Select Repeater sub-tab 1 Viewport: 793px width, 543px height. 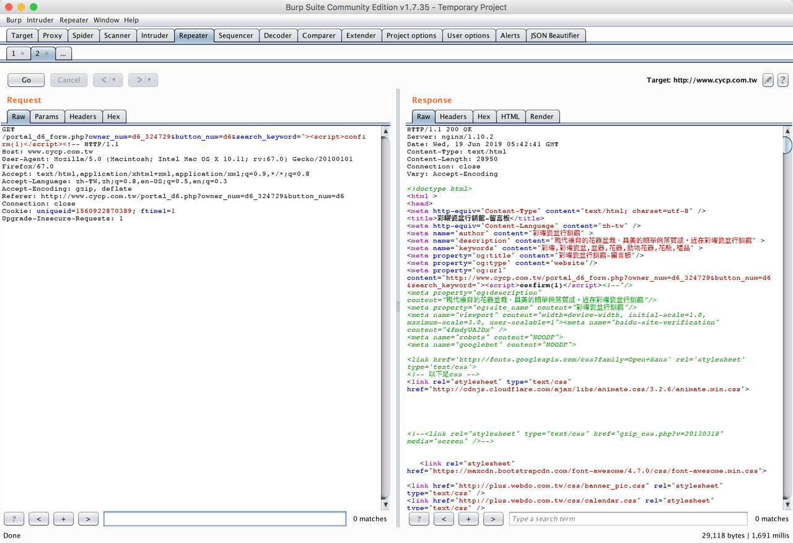point(14,54)
